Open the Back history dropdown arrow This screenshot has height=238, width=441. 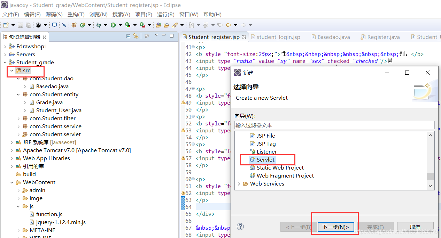(x=235, y=25)
